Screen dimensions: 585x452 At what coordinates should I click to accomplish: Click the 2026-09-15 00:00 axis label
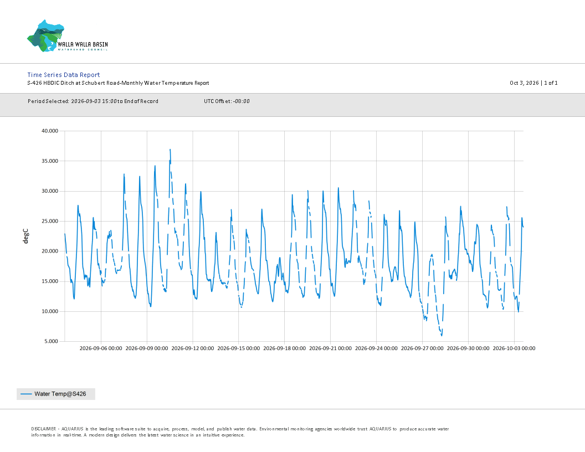(238, 348)
